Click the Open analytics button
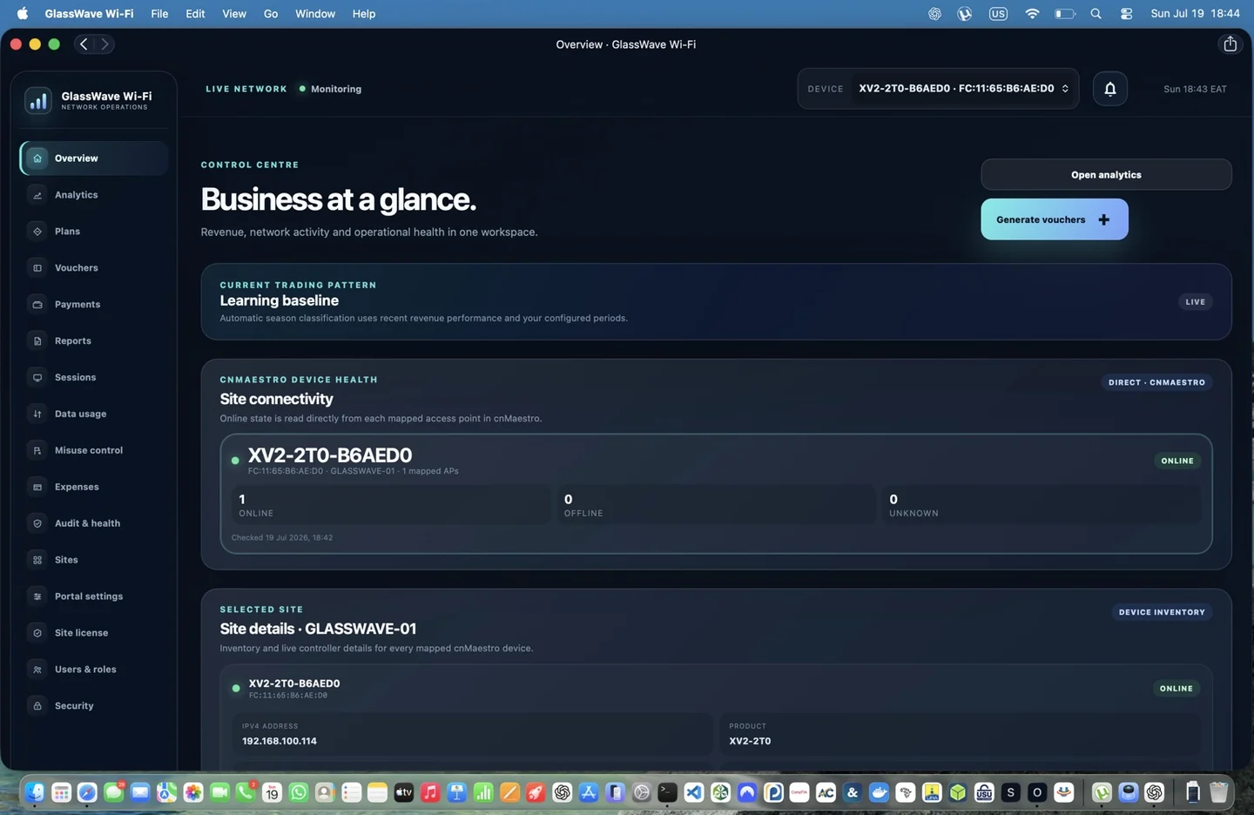The height and width of the screenshot is (815, 1254). click(1106, 175)
